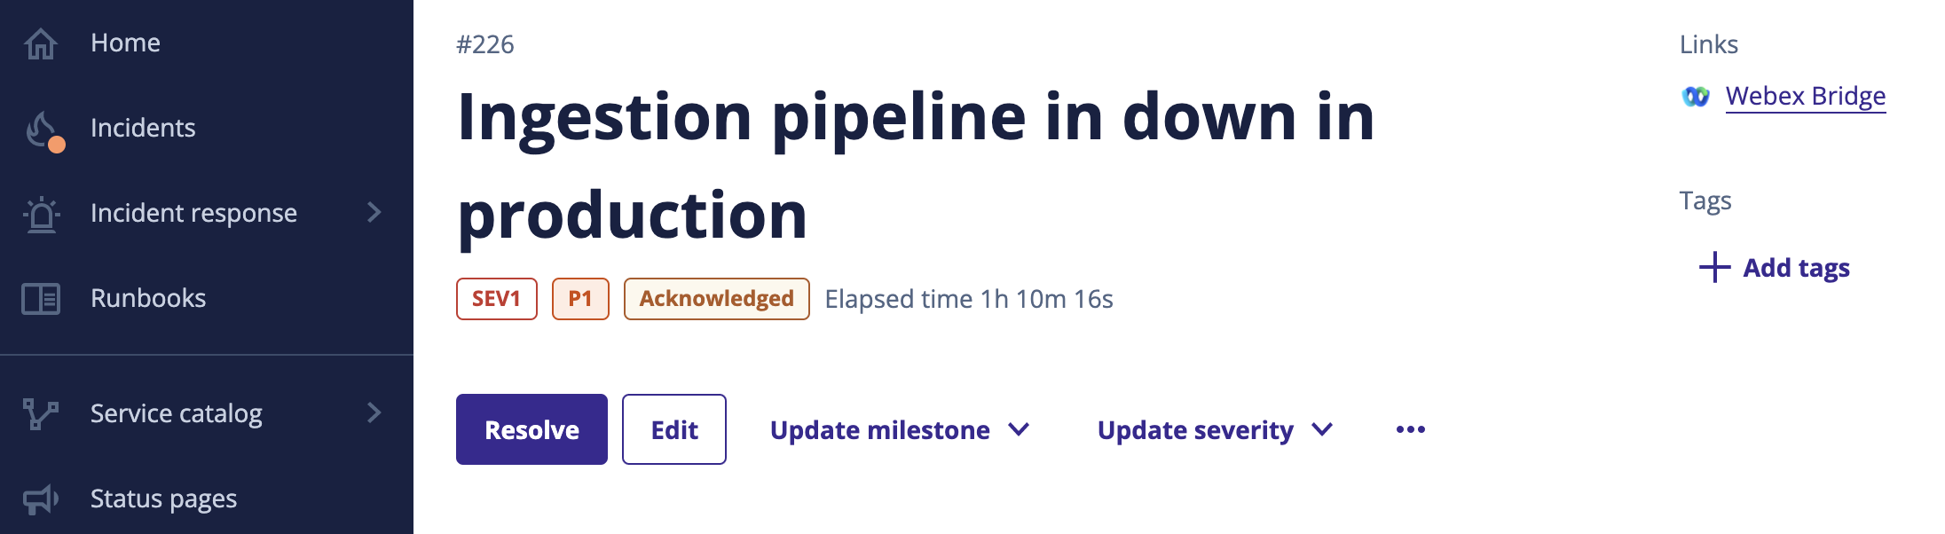Click the Runbooks book icon
Image resolution: width=1945 pixels, height=534 pixels.
click(x=41, y=299)
